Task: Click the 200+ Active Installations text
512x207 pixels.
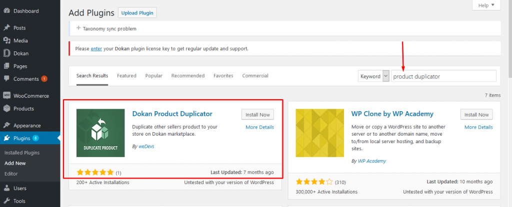Action: (103, 182)
